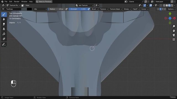Click the paint mask toggle icon beside Texture Paint
This screenshot has height=99, width=177.
click(23, 5)
